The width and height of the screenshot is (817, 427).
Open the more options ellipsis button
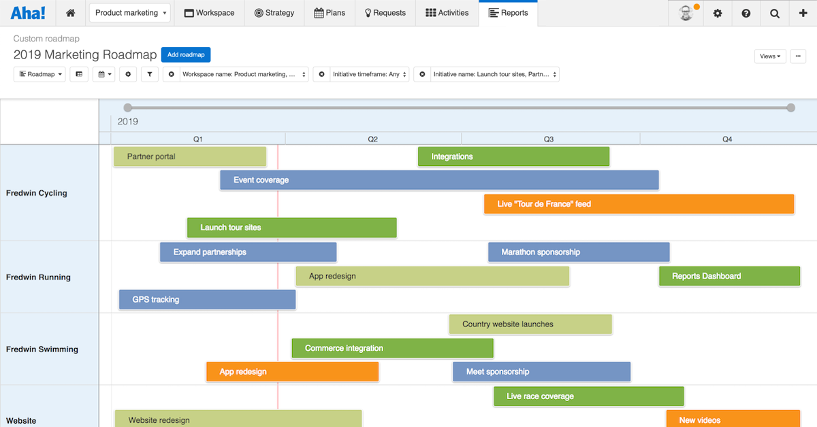coord(798,56)
